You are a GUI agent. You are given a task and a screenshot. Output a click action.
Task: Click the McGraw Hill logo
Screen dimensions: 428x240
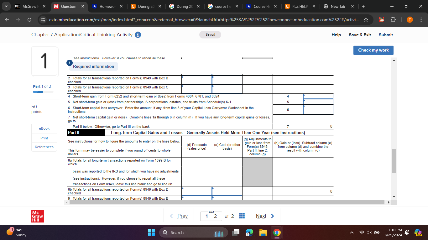(x=37, y=216)
